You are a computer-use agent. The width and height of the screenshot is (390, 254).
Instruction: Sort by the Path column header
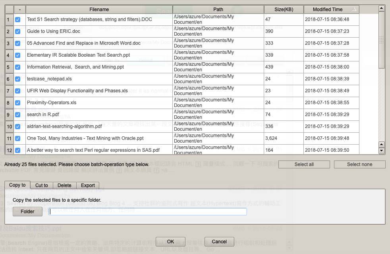point(218,10)
